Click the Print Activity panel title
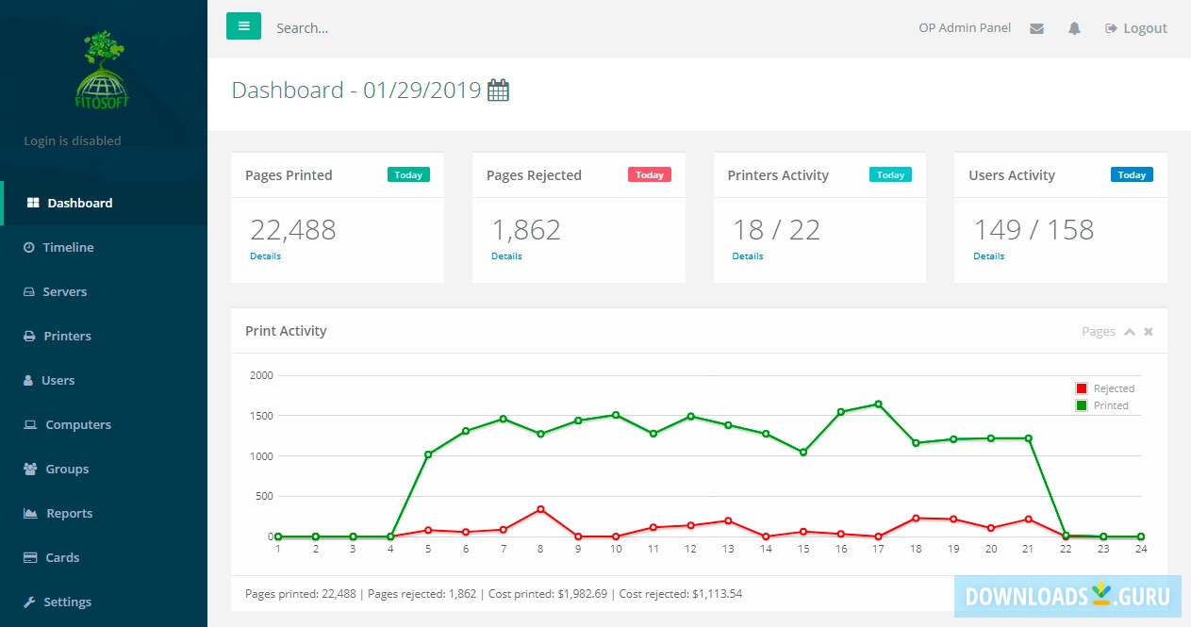This screenshot has width=1191, height=627. (286, 331)
